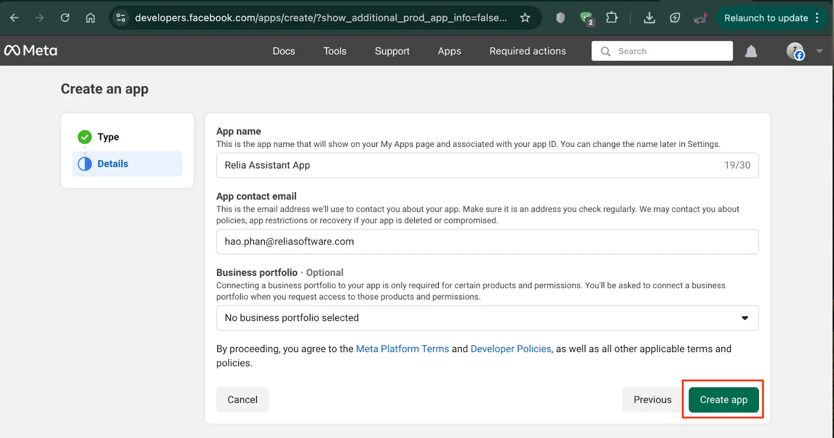
Task: Expand the account dropdown arrow
Action: [x=819, y=51]
